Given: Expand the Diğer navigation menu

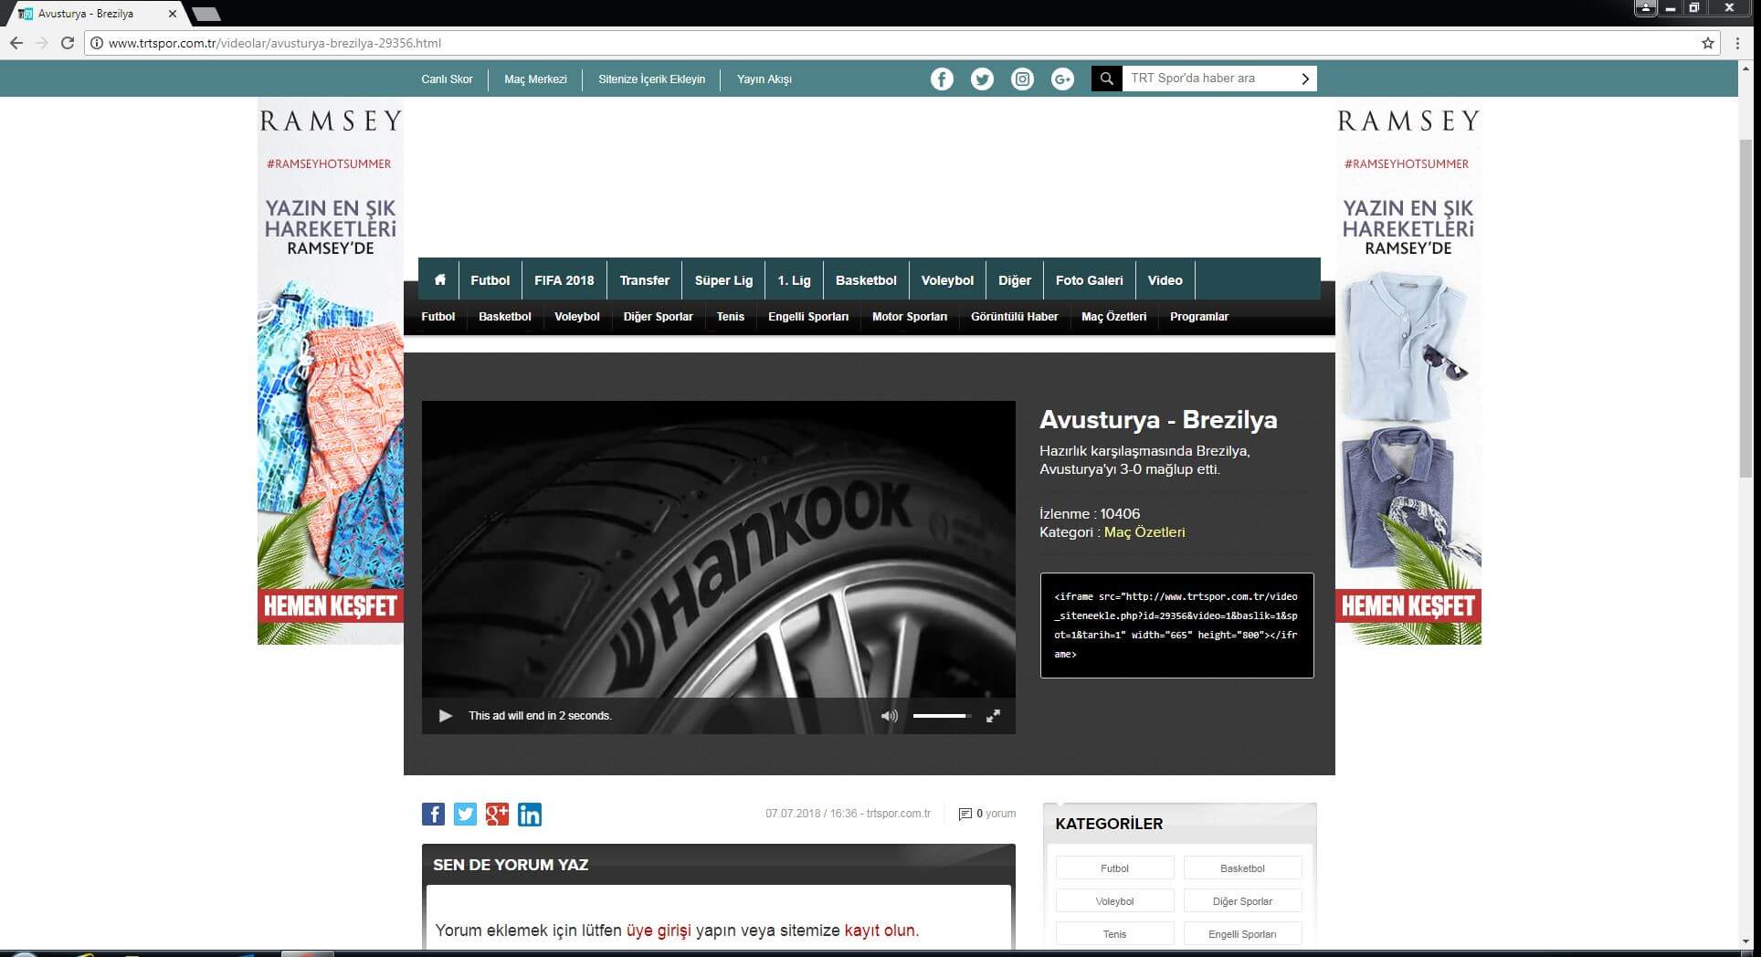Looking at the screenshot, I should coord(1014,280).
